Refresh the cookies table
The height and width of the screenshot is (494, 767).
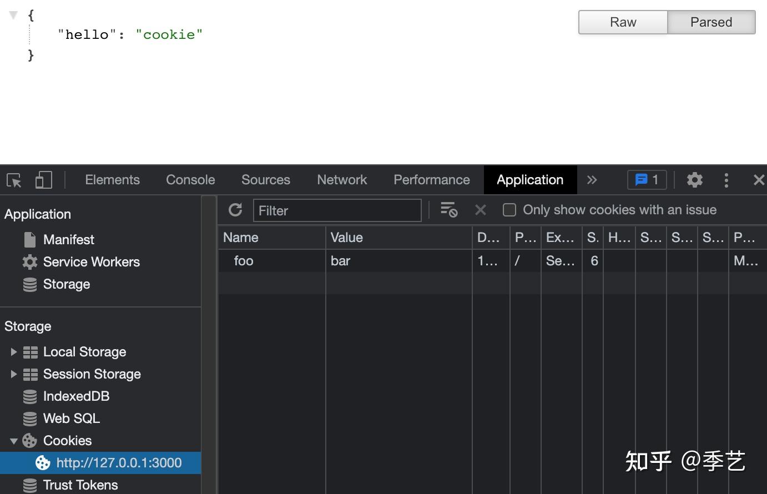click(x=235, y=210)
